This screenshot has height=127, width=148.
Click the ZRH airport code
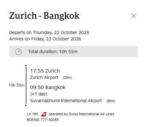coord(67,78)
